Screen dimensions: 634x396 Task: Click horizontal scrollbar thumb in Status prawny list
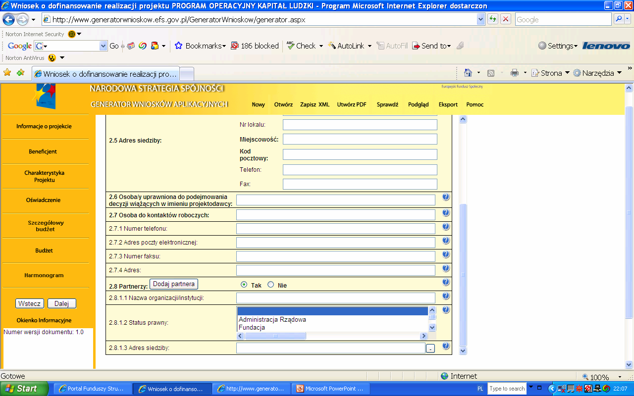[x=275, y=336]
